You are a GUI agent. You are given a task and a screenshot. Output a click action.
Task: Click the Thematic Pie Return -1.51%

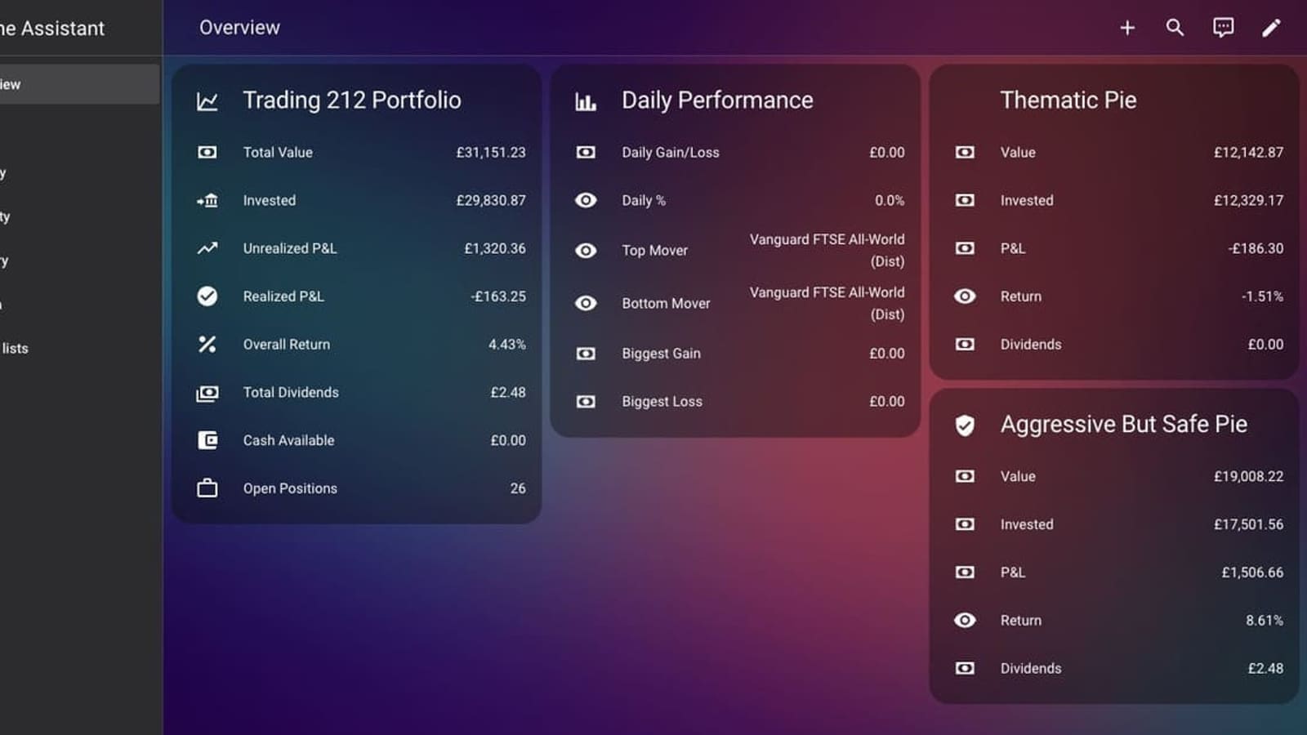point(1262,296)
